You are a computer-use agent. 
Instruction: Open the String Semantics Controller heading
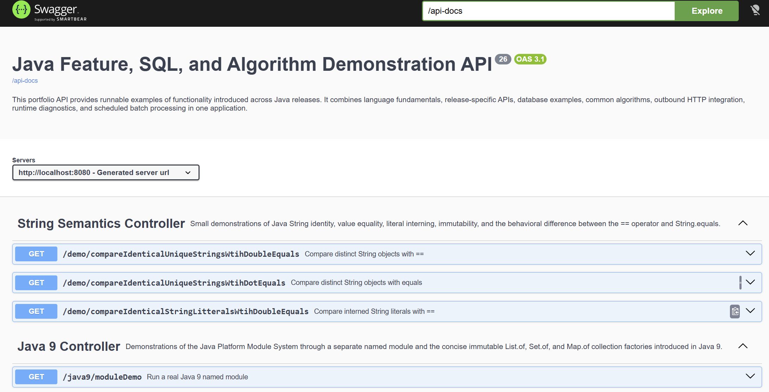[x=101, y=224]
